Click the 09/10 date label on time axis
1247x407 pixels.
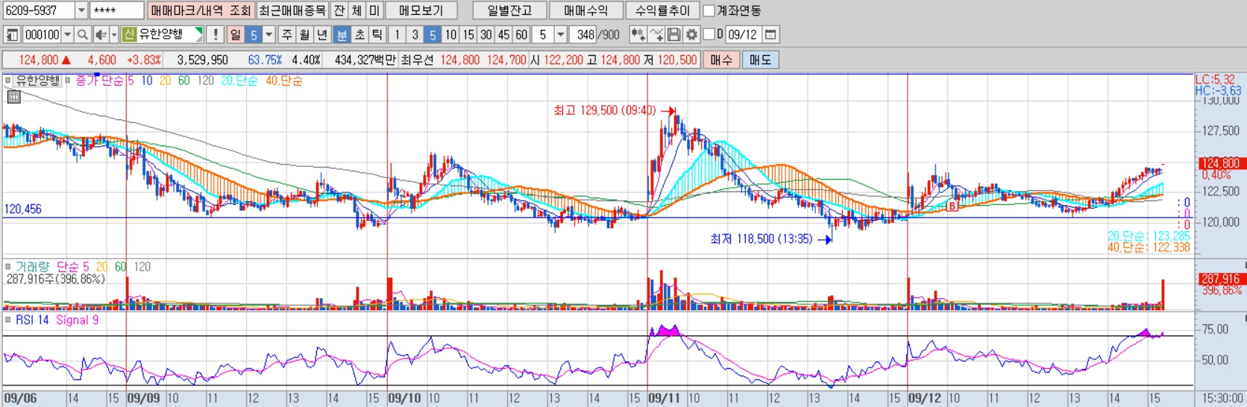[404, 399]
